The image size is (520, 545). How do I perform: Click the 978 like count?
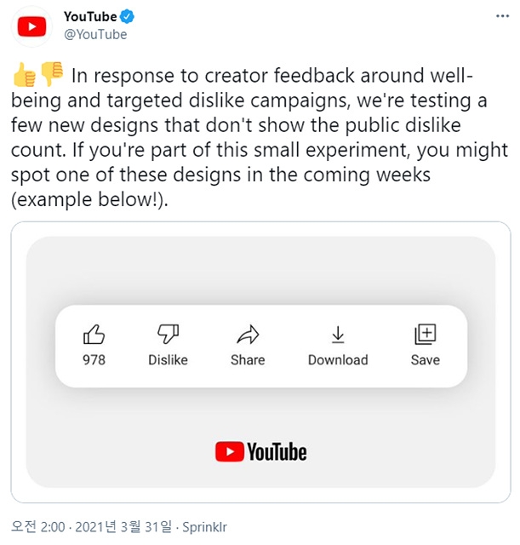coord(94,359)
